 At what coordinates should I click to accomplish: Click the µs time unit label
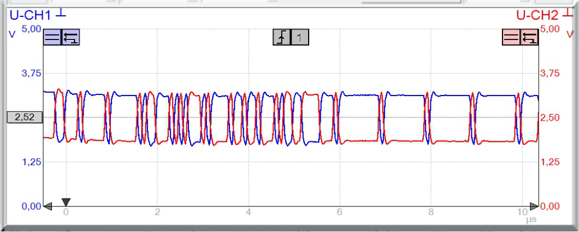(x=531, y=219)
